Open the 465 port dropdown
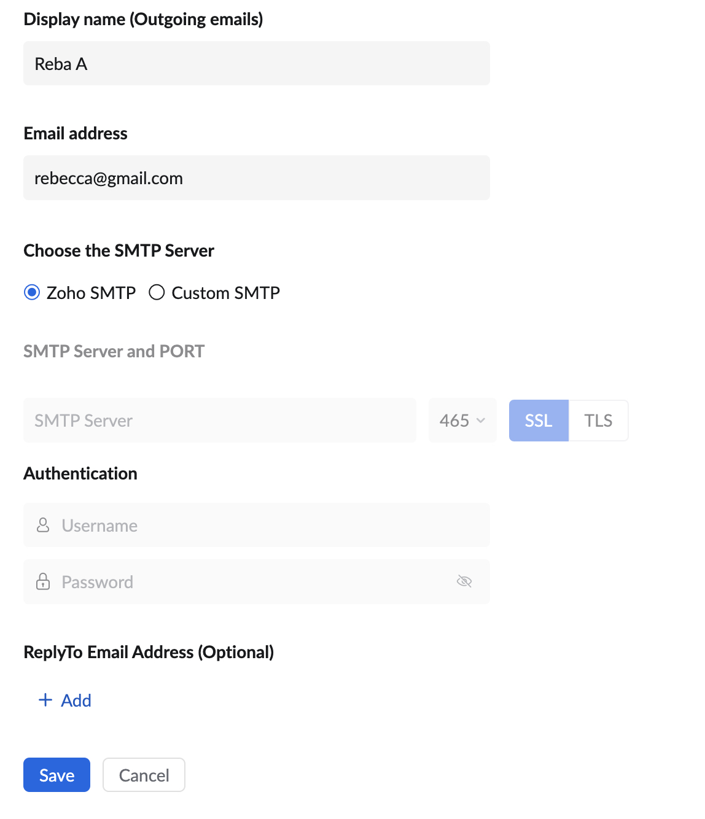 tap(462, 421)
